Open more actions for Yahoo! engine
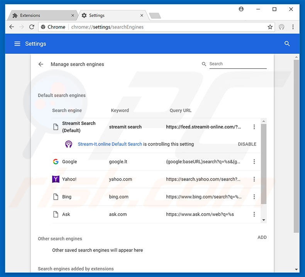Image resolution: width=305 pixels, height=277 pixels. (x=254, y=179)
